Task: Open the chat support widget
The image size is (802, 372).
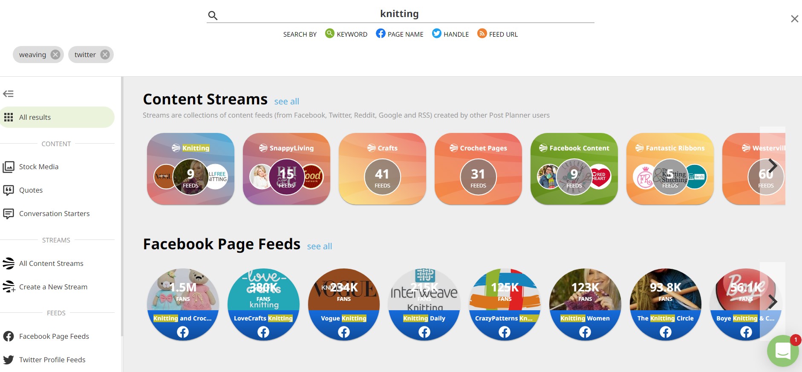Action: point(783,351)
